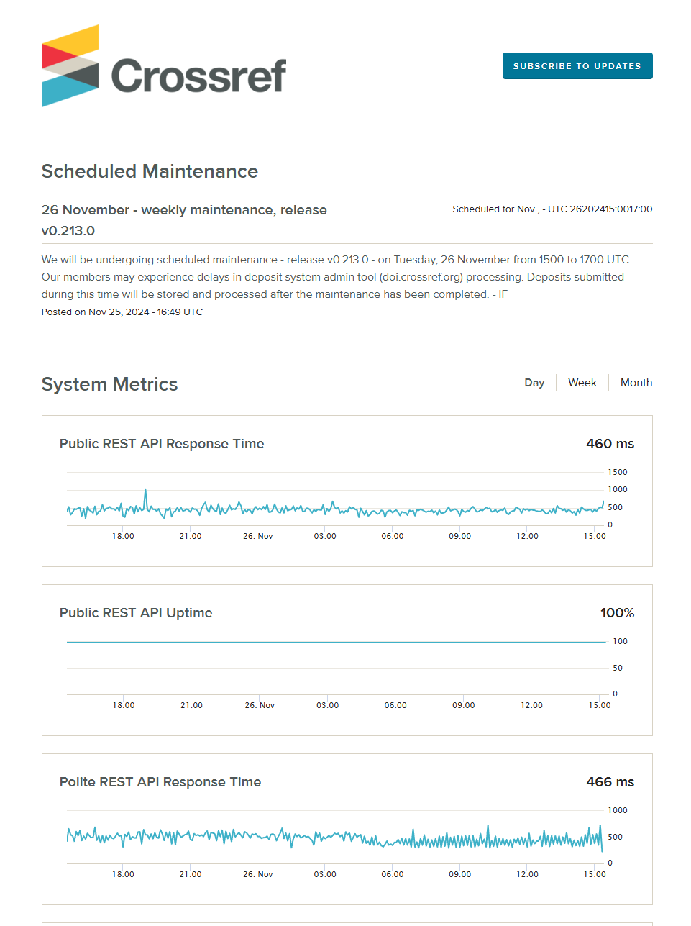
Task: Click the flat line in the Uptime chart
Action: pyautogui.click(x=336, y=642)
